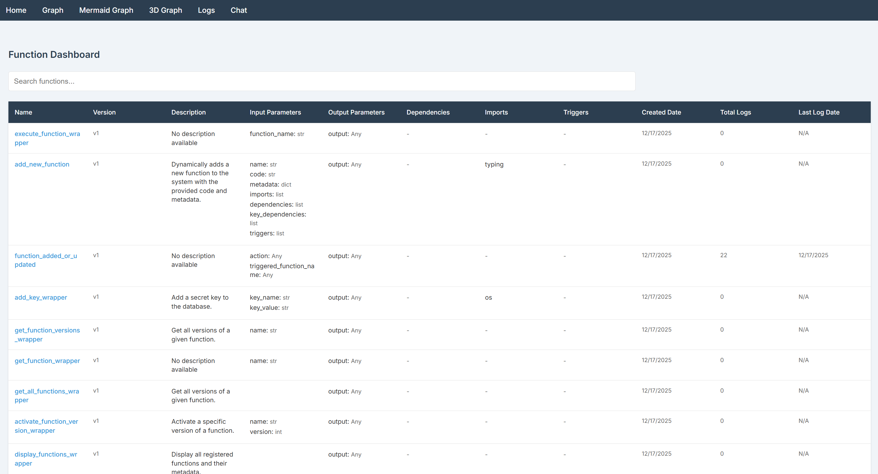Open function_added_or_updated details

(x=46, y=260)
